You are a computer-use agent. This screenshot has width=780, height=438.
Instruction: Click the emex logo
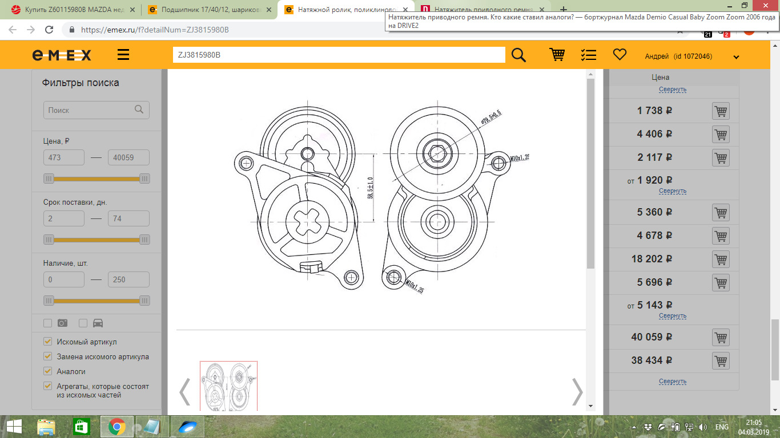click(62, 55)
